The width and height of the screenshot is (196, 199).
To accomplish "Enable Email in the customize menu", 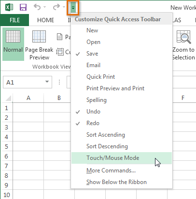I will coord(122,65).
